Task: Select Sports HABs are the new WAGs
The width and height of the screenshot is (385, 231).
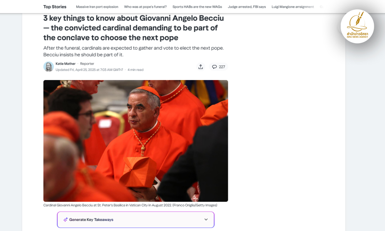Action: pos(197,7)
